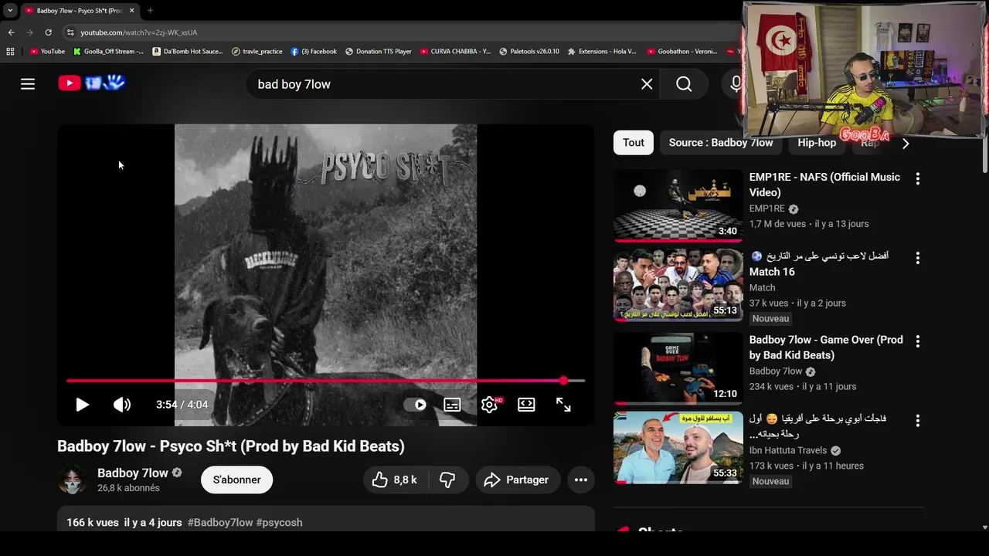Clear the search box text

(x=647, y=84)
